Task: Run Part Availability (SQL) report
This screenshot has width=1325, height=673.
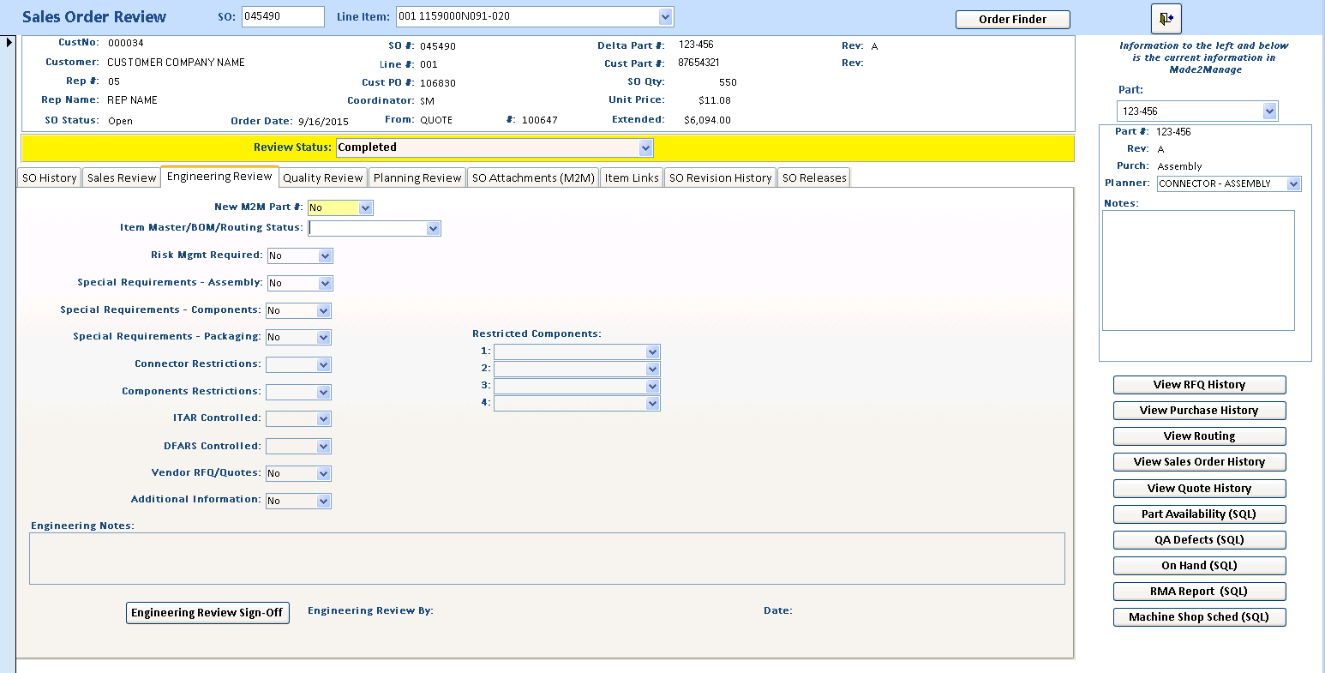Action: coord(1199,514)
